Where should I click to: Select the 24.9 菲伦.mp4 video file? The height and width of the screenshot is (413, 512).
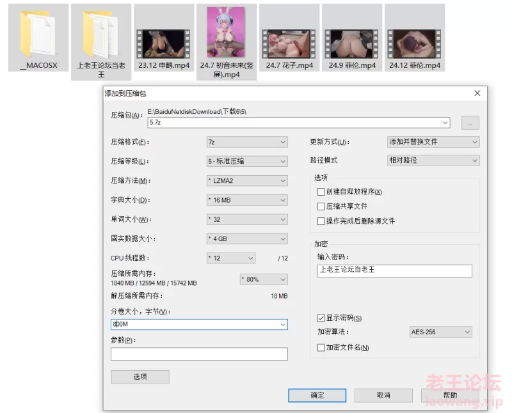point(352,38)
